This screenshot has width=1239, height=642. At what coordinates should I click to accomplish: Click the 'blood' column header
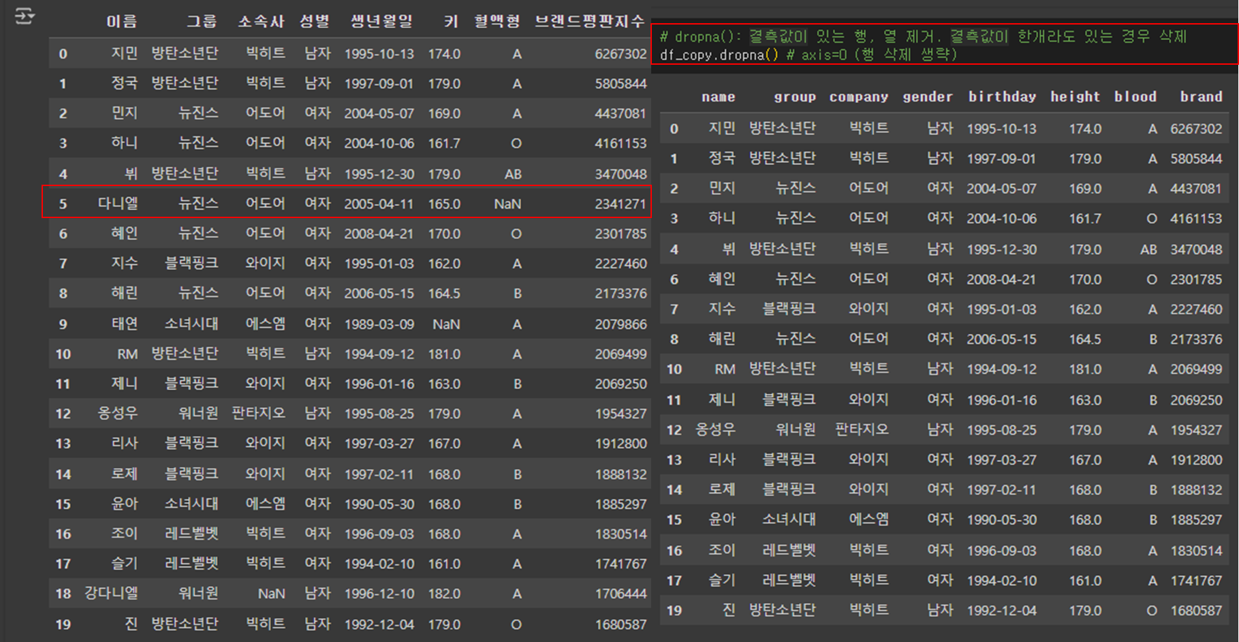1135,97
